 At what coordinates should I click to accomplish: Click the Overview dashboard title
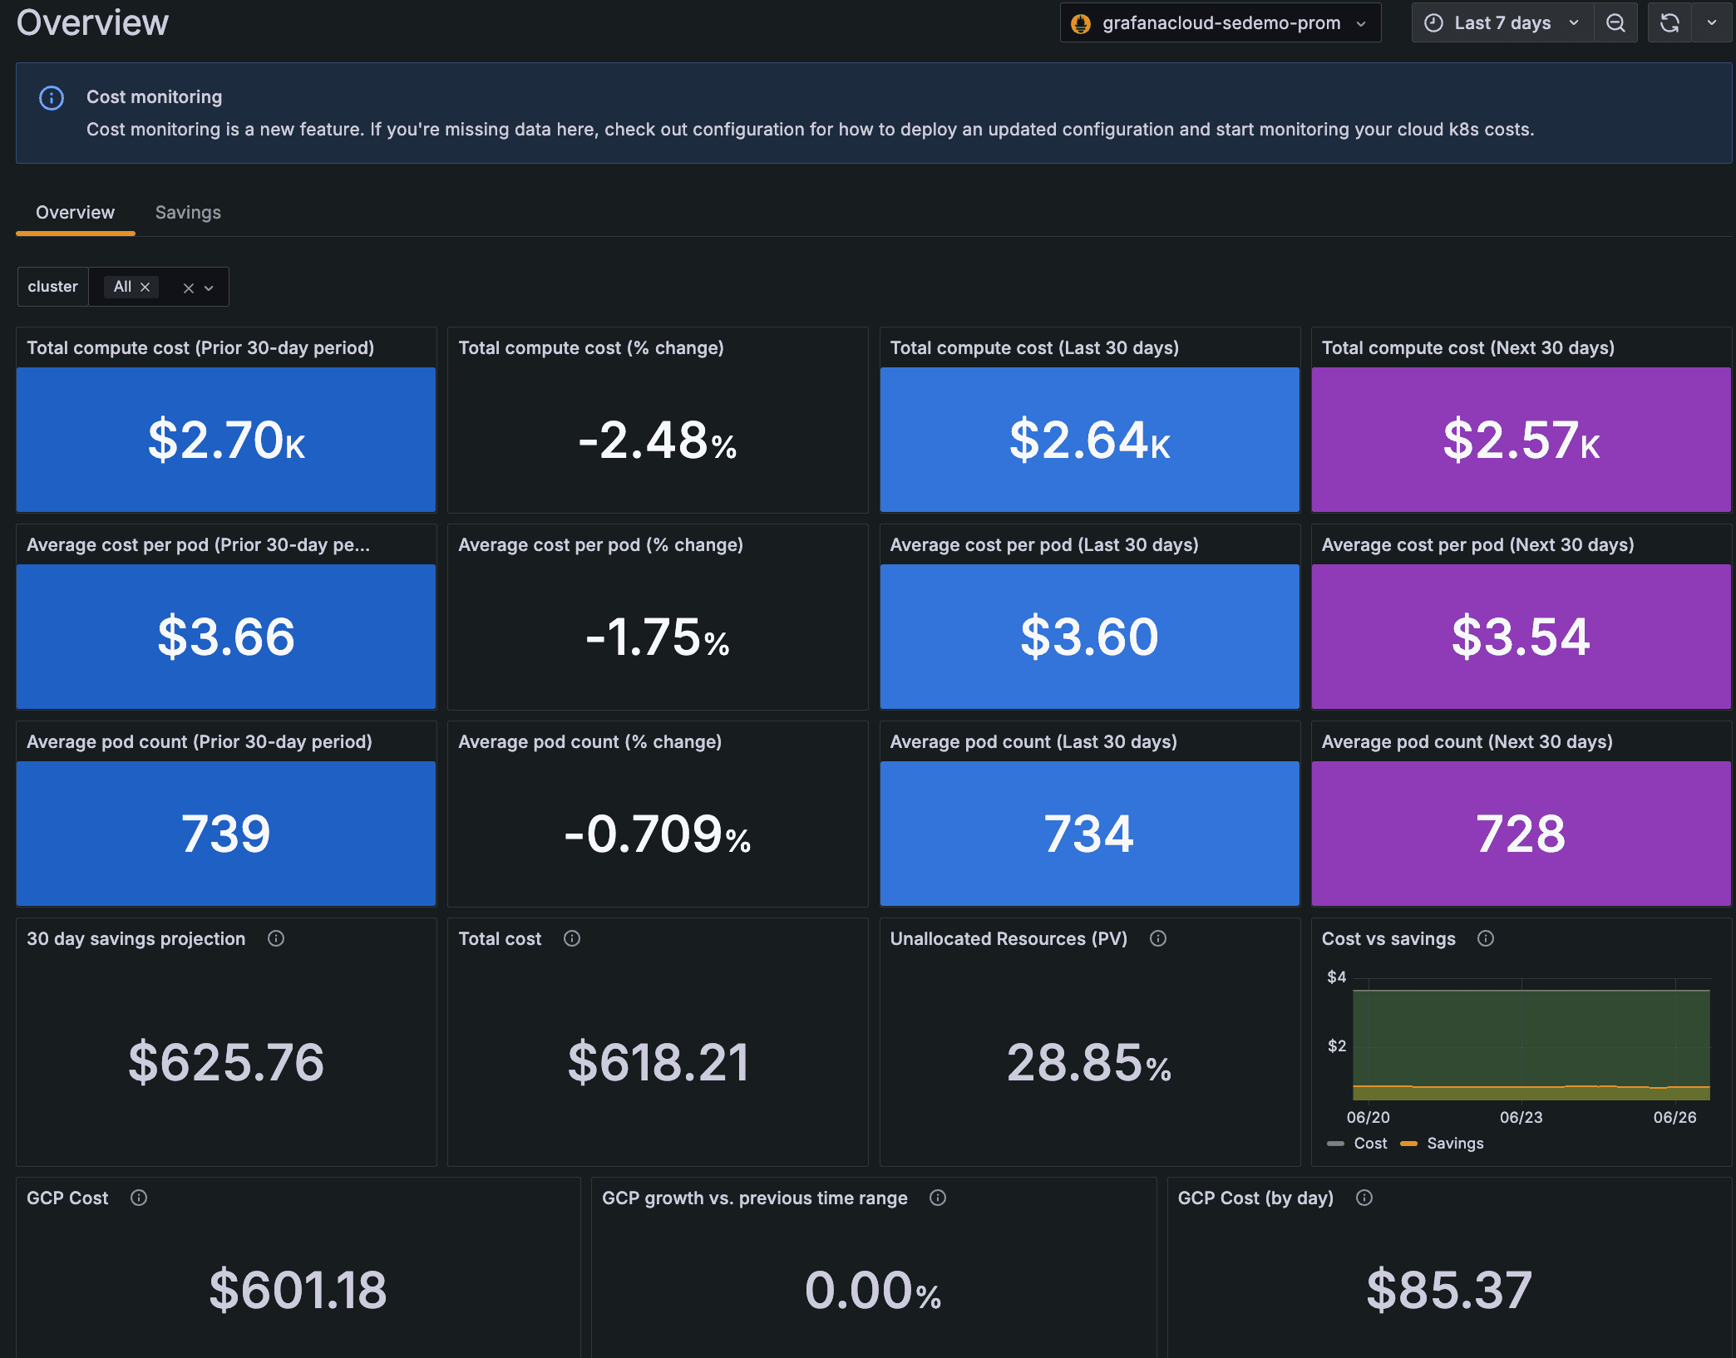(x=91, y=22)
